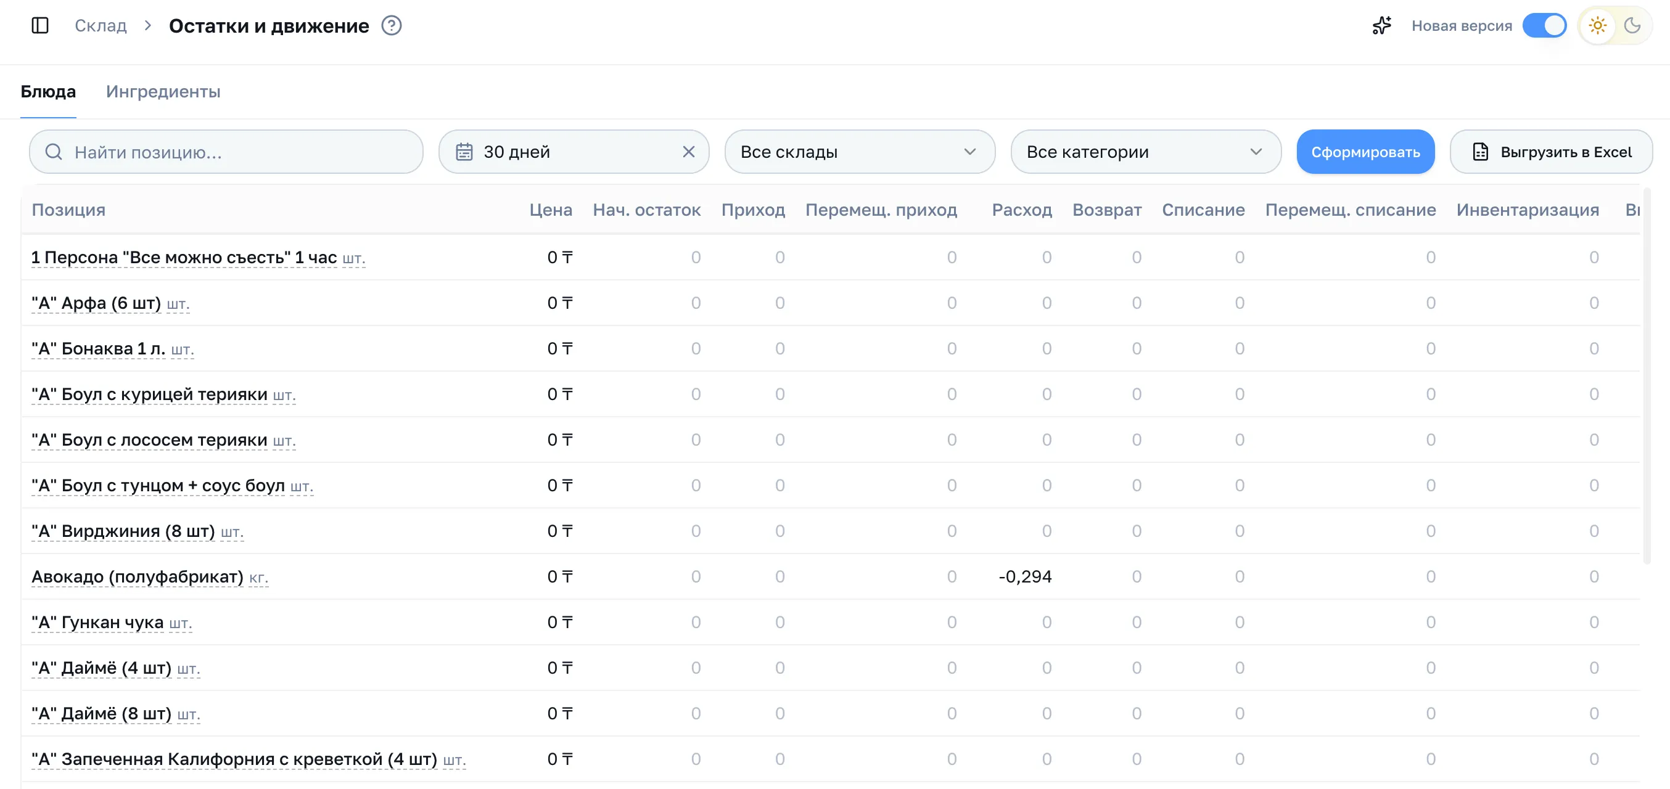This screenshot has height=789, width=1670.
Task: Open position 1 Персона "Все можно съесть"
Action: coord(184,257)
